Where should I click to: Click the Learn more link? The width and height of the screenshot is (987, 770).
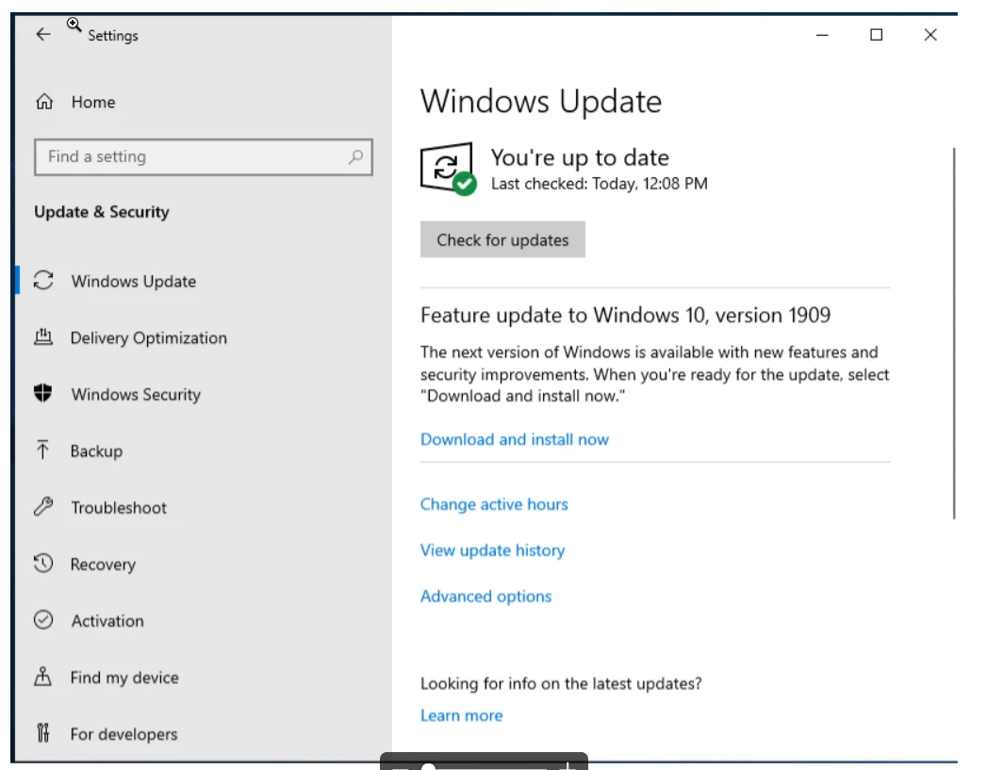[461, 715]
